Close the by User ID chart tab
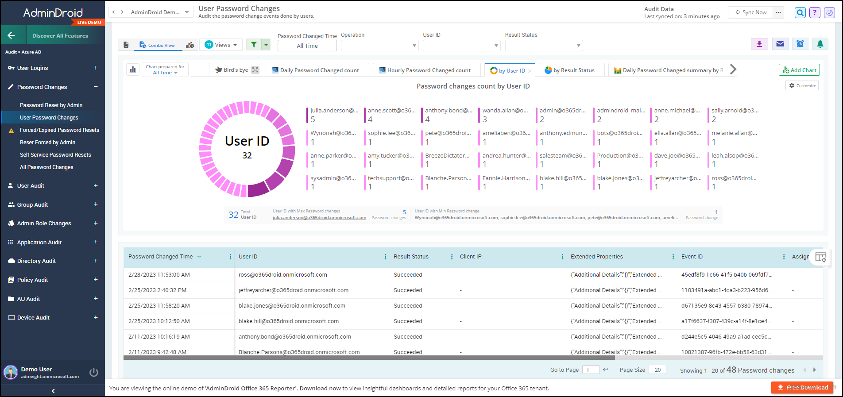Image resolution: width=843 pixels, height=397 pixels. click(530, 71)
